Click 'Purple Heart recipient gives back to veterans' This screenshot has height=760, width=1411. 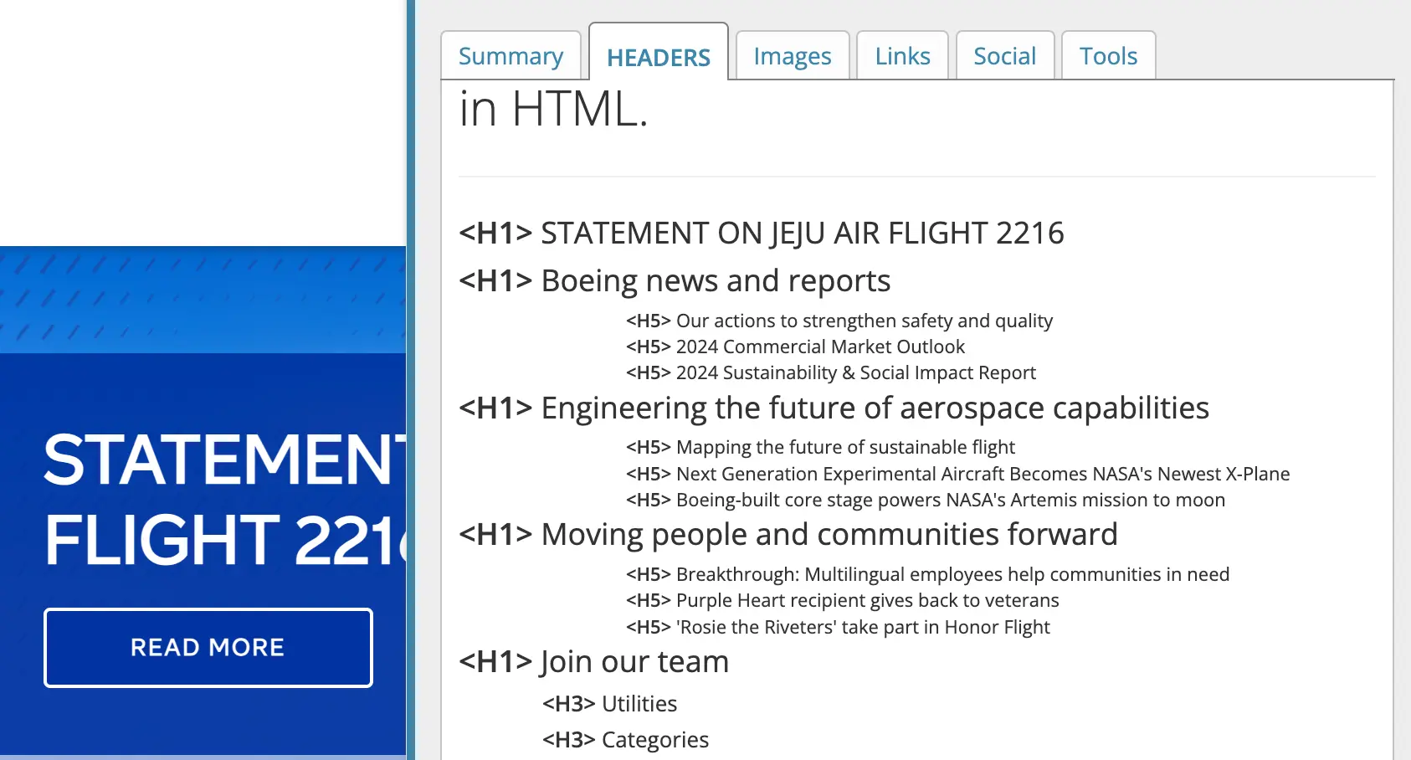pyautogui.click(x=843, y=600)
